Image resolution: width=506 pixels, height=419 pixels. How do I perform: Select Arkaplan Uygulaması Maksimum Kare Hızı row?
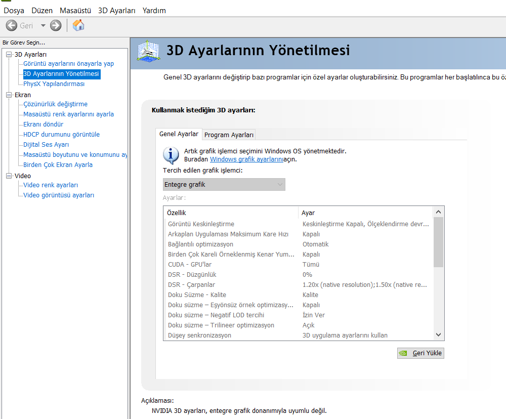299,234
